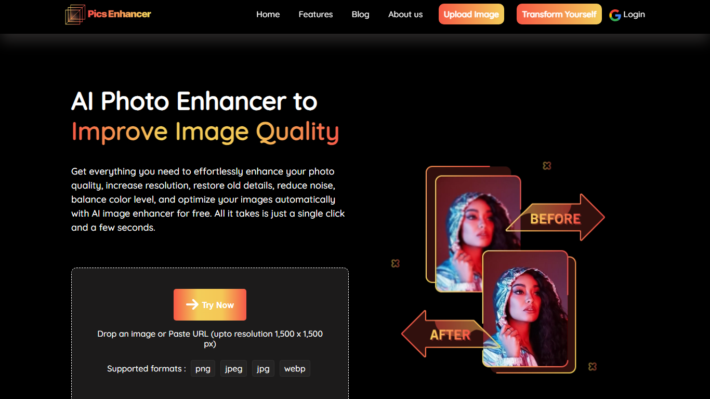Open the Login link
710x399 pixels.
(x=634, y=15)
